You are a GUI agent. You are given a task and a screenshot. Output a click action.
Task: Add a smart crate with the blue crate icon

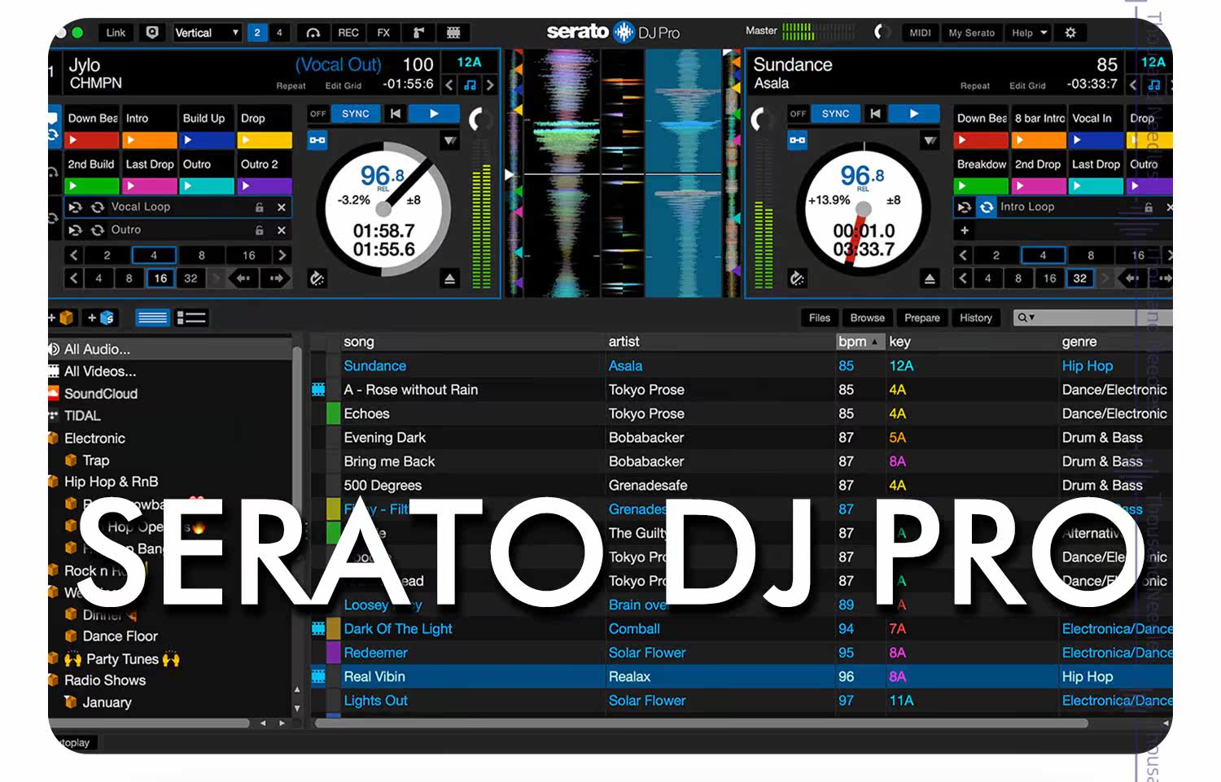tap(102, 317)
